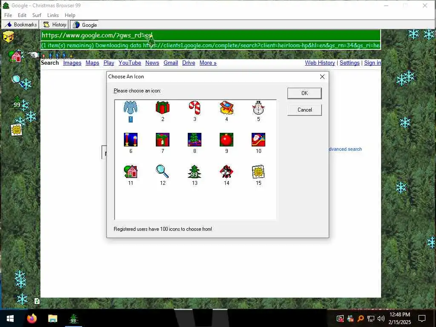This screenshot has width=436, height=327.
Task: Click the URL address field
Action: pos(210,35)
